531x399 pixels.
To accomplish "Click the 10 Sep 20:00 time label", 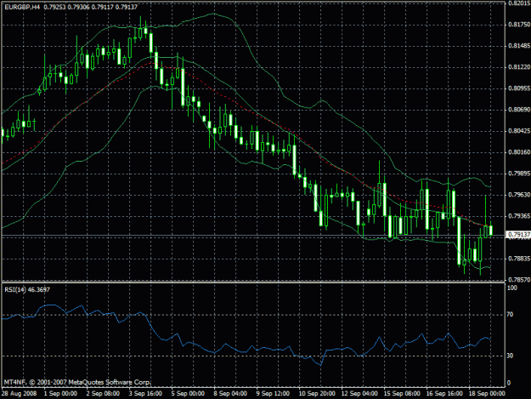I will coord(317,394).
